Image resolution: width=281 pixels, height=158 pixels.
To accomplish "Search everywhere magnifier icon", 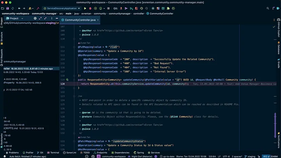I will pos(268,8).
